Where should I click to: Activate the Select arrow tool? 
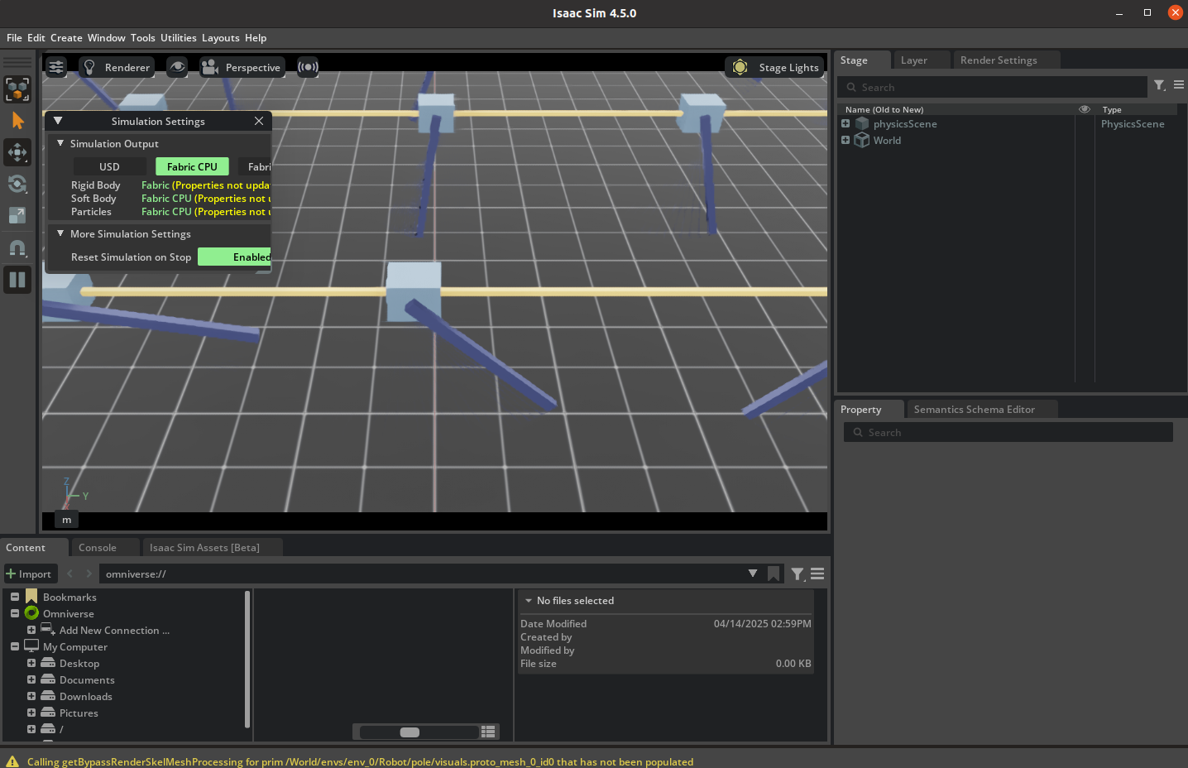(x=17, y=121)
